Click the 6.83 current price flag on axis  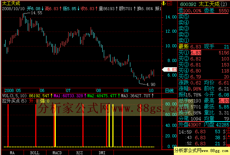click(170, 69)
